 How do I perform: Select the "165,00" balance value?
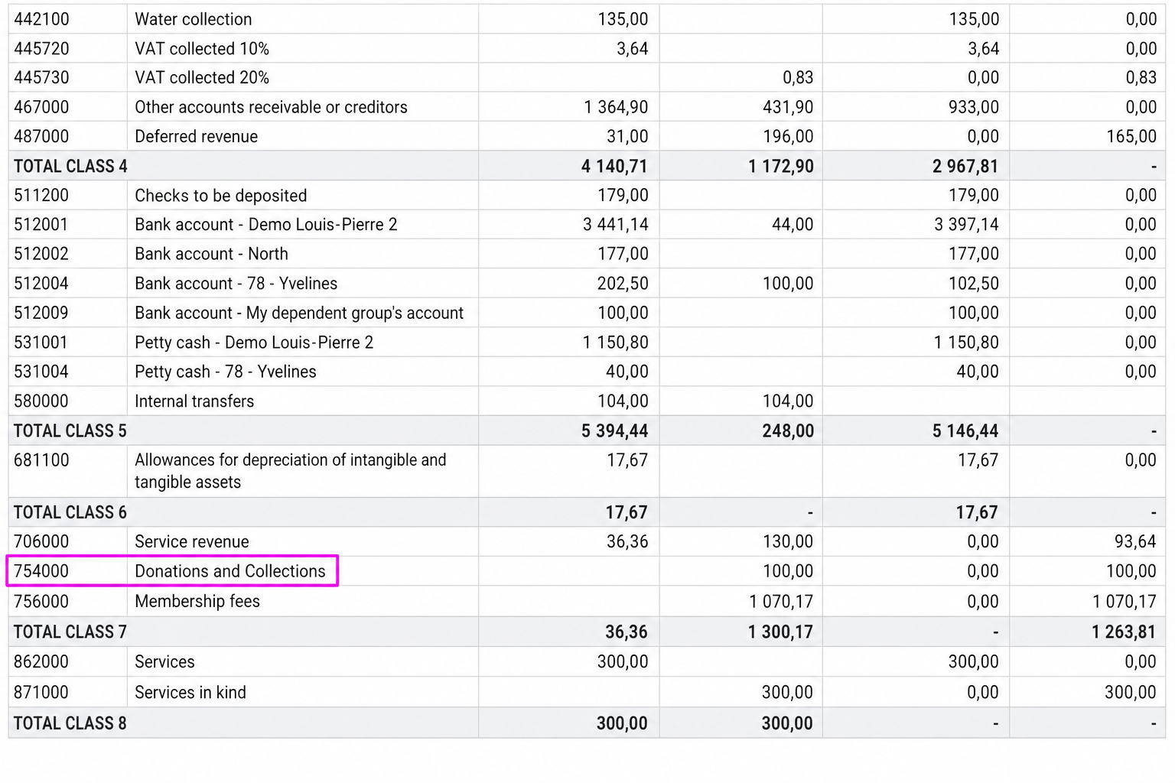[x=1131, y=137]
